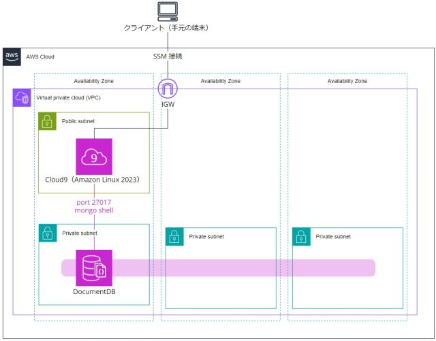436x341 pixels.
Task: Click 'Cloud9 (Amazon Linux 2023)' caption
Action: [93, 180]
